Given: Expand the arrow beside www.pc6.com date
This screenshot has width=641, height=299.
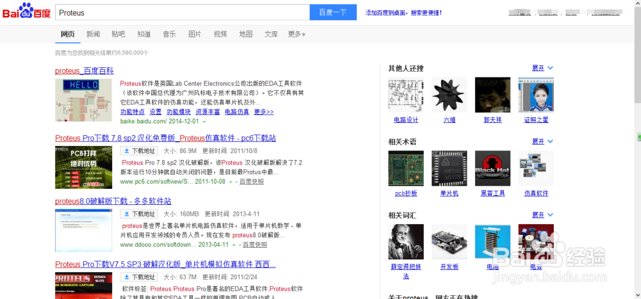Looking at the screenshot, I should coord(231,181).
